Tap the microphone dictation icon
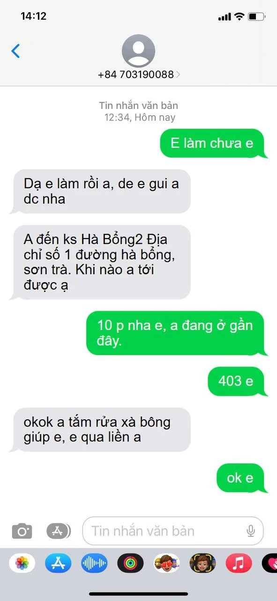The height and width of the screenshot is (601, 277). click(251, 531)
